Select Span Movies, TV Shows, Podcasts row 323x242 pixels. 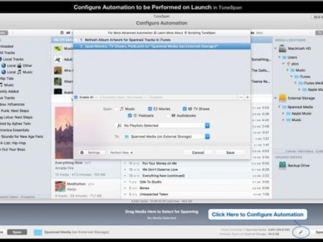pos(162,46)
